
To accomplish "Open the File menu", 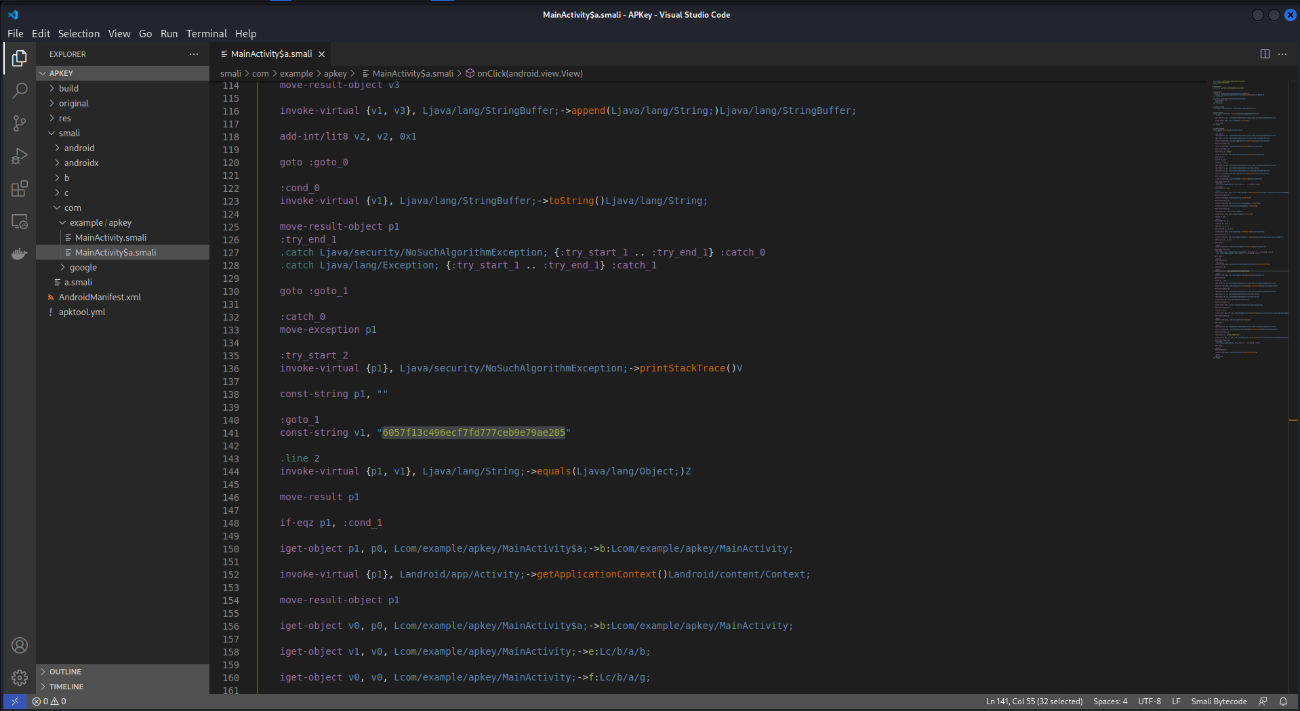I will click(x=16, y=33).
